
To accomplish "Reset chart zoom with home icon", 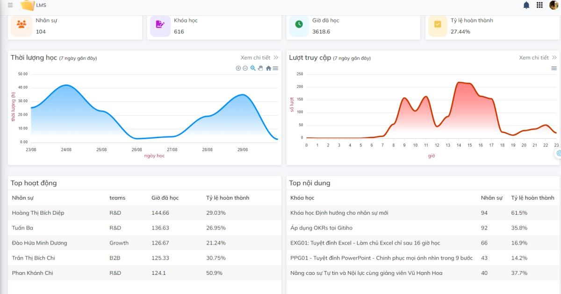I will (268, 68).
